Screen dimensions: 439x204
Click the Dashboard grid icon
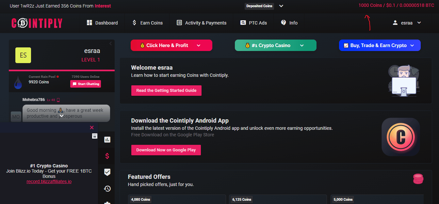89,23
